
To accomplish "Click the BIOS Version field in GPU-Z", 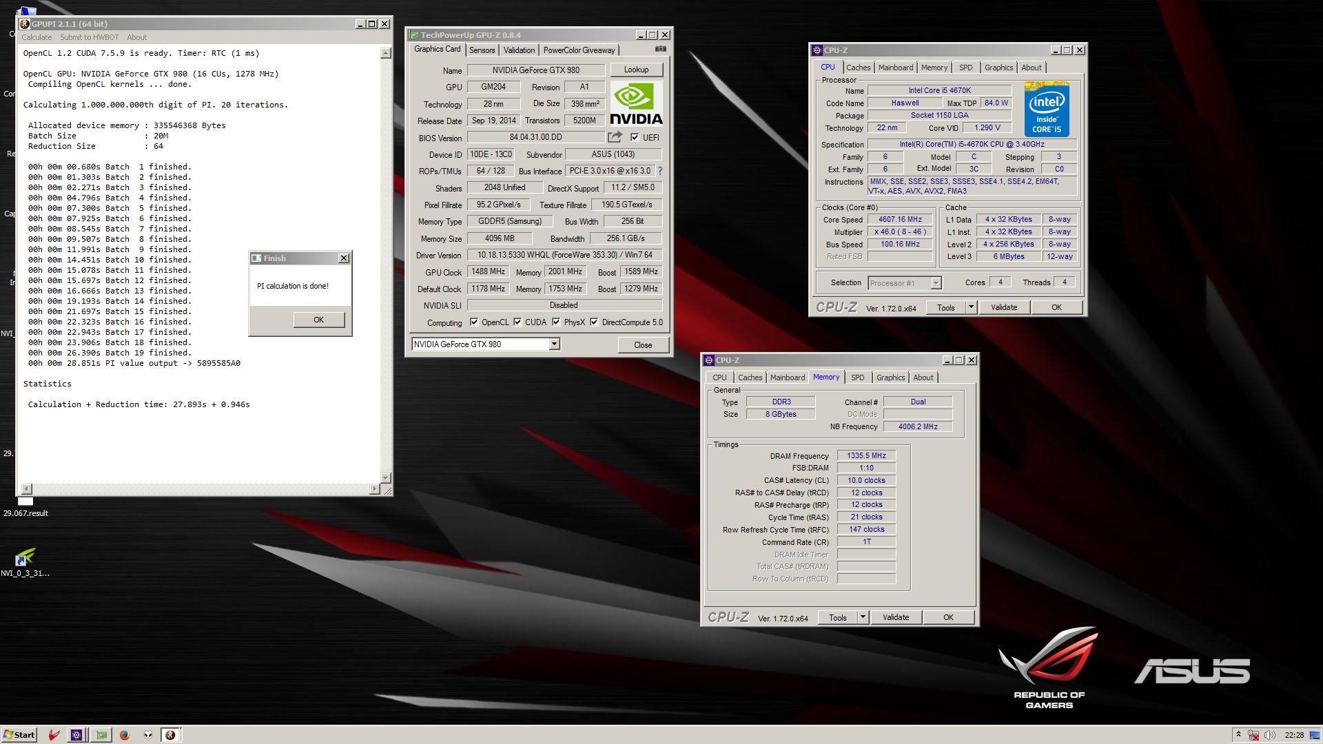I will coord(535,137).
